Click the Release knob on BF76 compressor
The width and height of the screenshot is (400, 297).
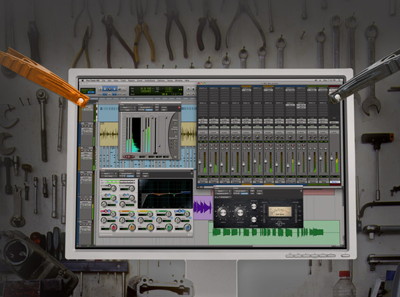pyautogui.click(x=254, y=220)
